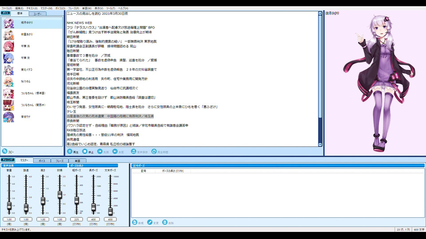The height and width of the screenshot is (239, 426).
Task: Open the 単語(W) menu
Action: tap(87, 8)
